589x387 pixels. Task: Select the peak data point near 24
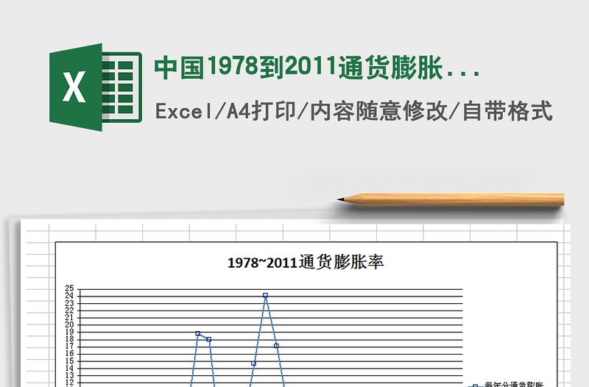pyautogui.click(x=265, y=296)
